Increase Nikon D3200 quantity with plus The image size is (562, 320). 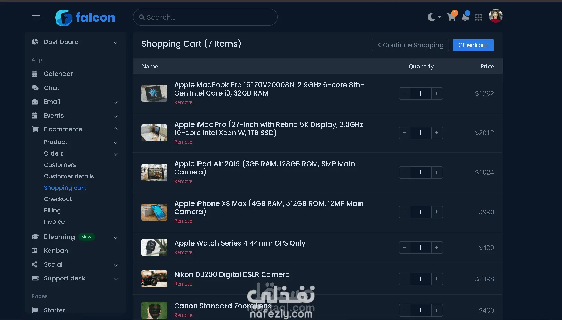tap(437, 279)
